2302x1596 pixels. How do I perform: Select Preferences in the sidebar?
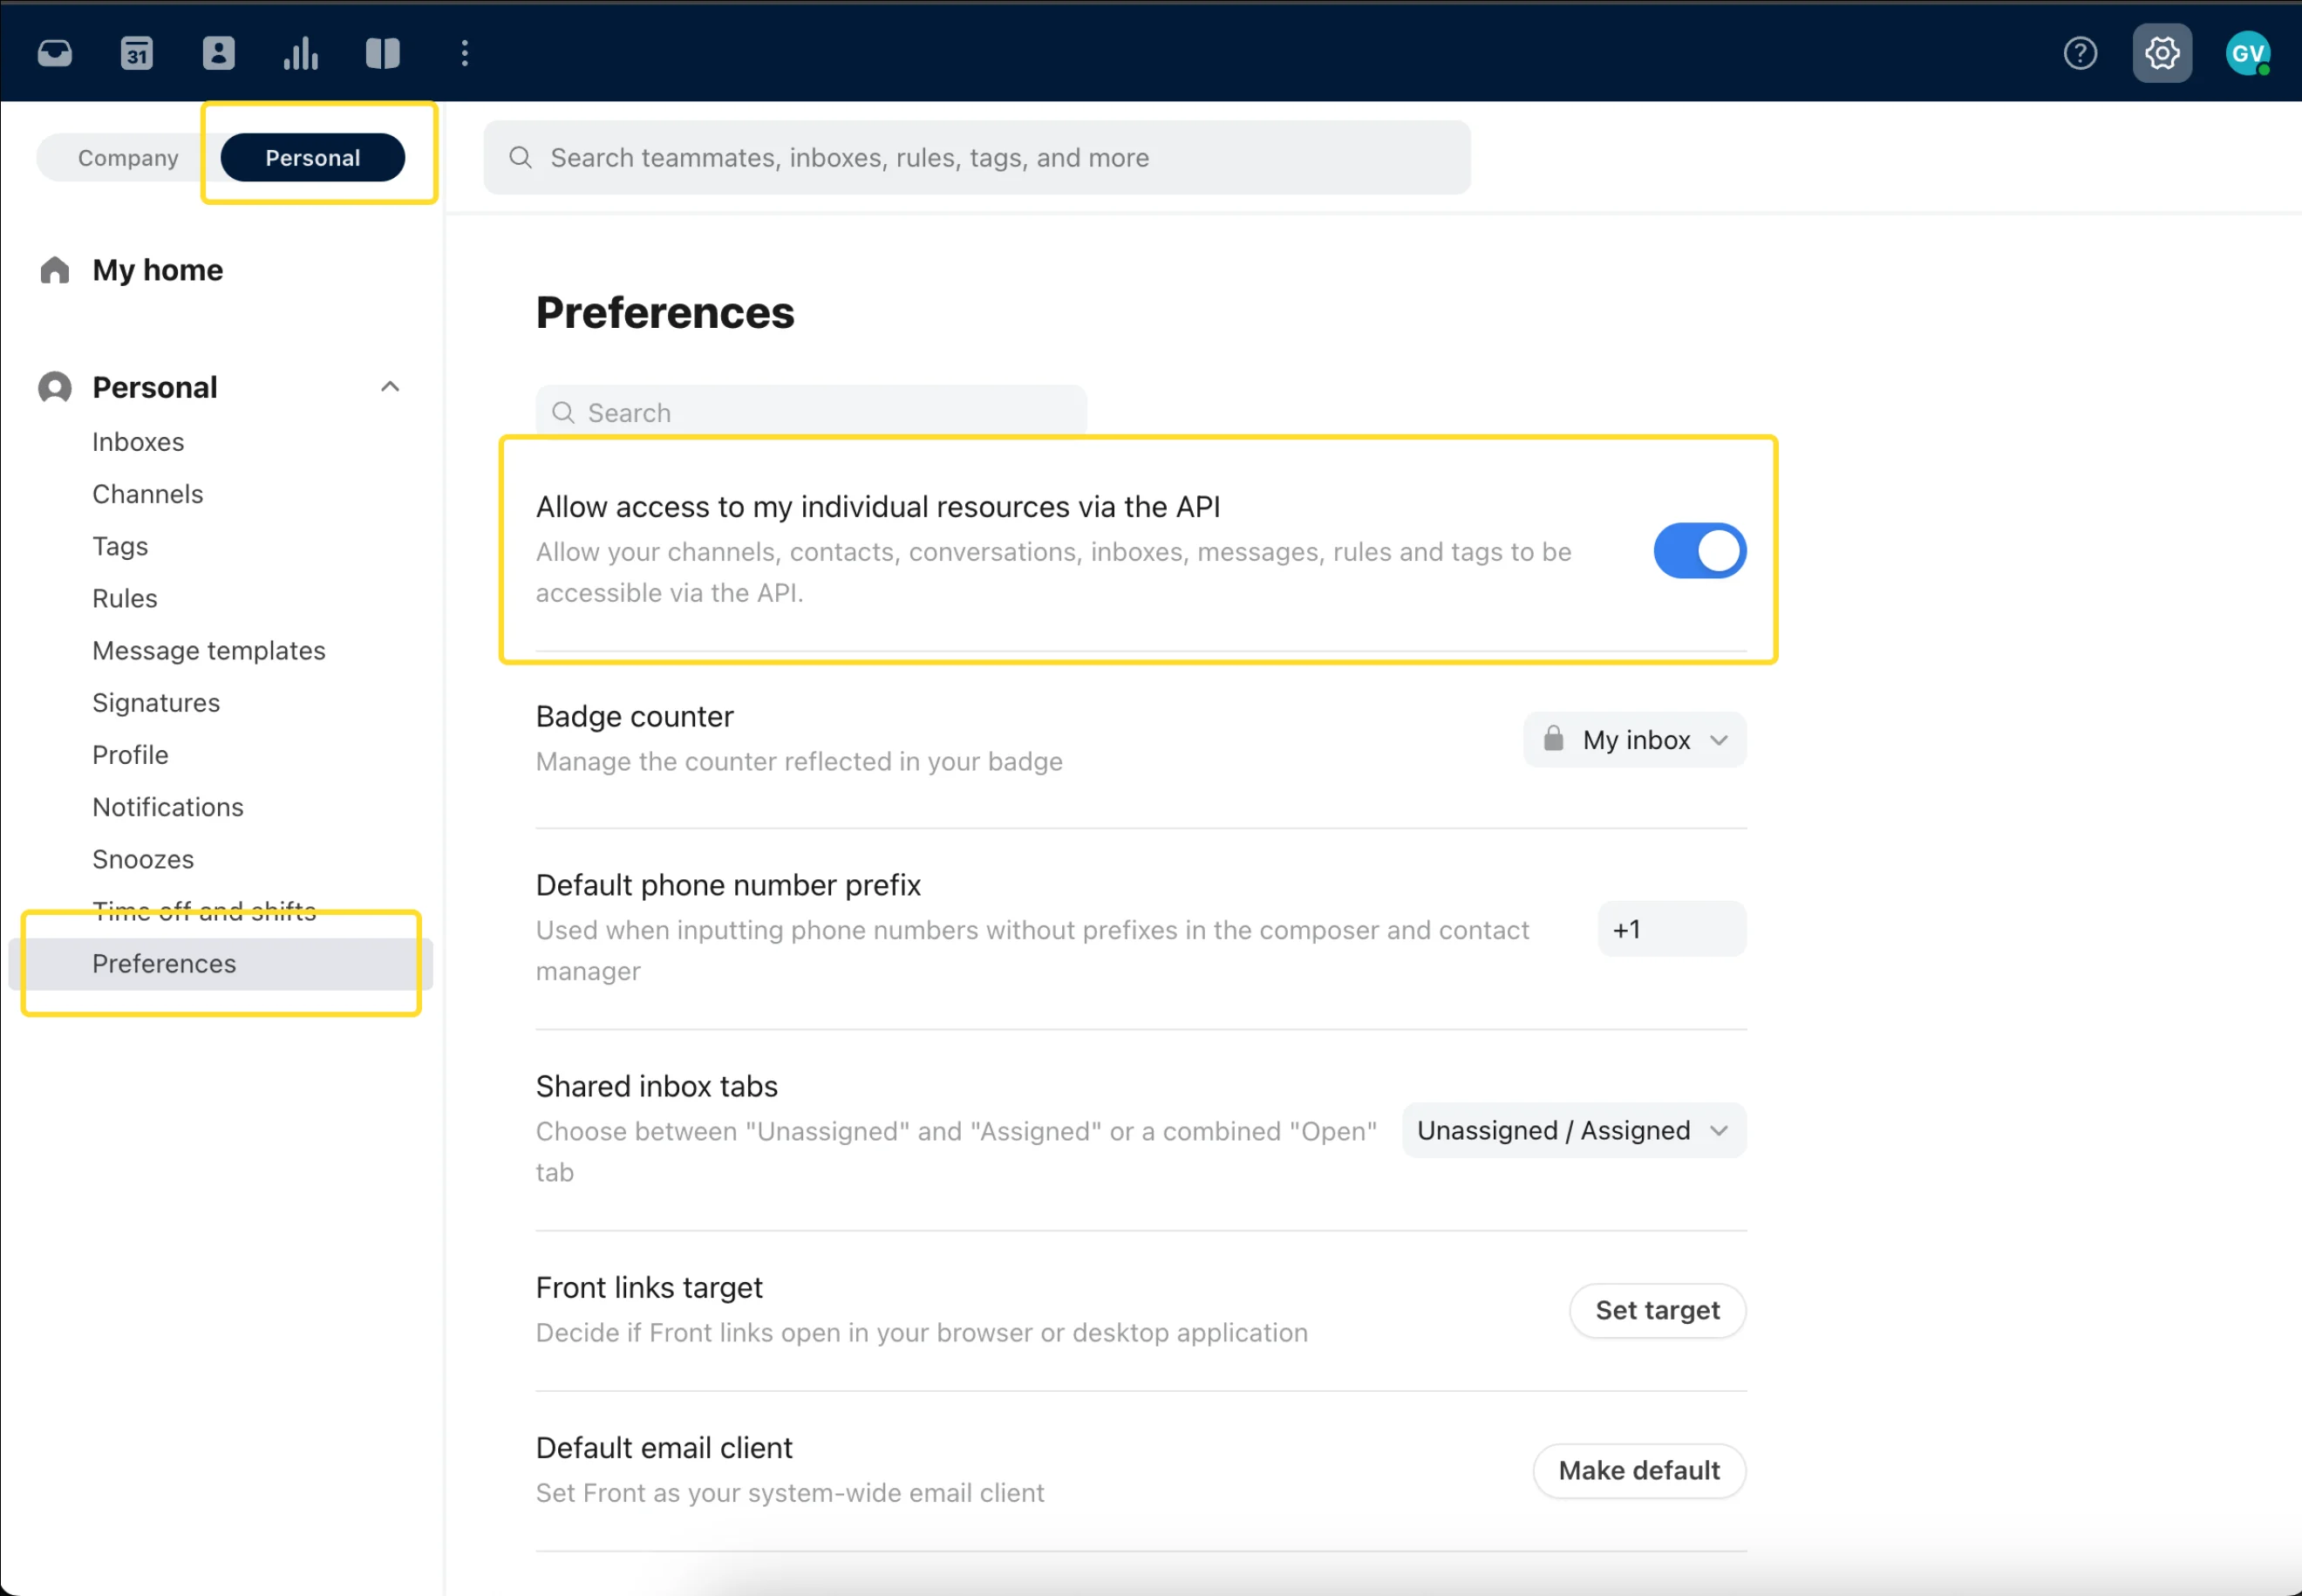tap(220, 963)
